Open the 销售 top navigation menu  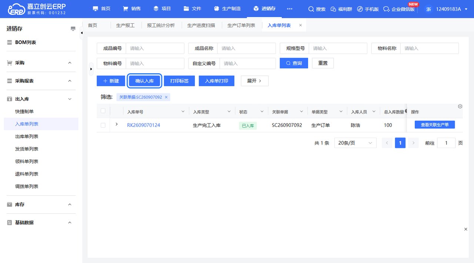[131, 9]
